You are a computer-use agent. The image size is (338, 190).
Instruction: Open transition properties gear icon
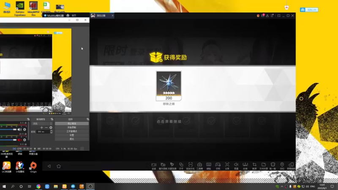tap(51, 128)
